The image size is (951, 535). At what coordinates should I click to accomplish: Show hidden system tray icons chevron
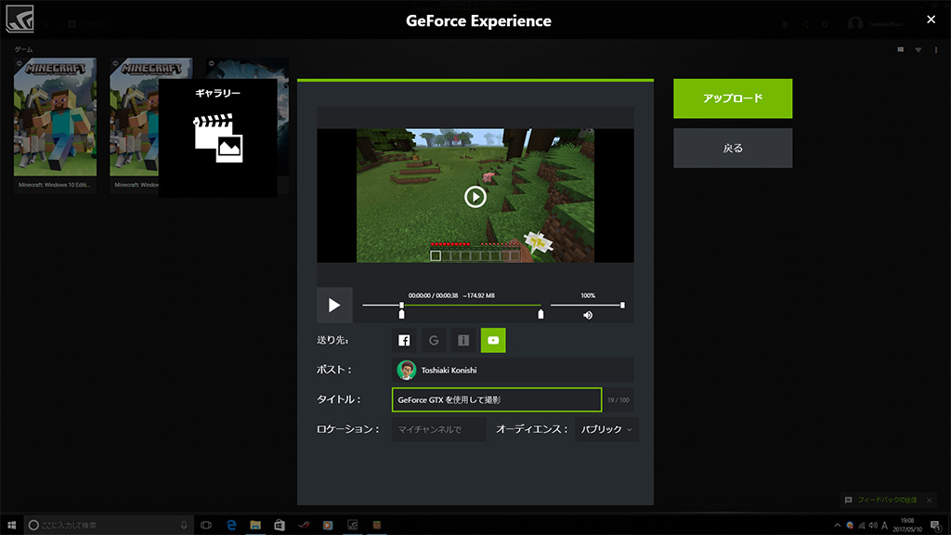pyautogui.click(x=837, y=526)
